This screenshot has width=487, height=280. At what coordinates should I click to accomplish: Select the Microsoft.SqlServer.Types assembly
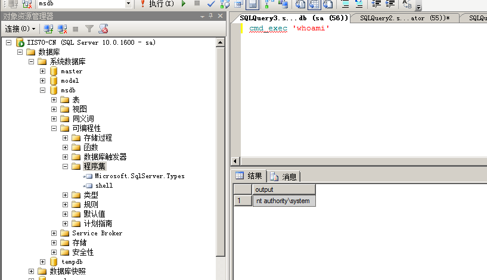(139, 176)
